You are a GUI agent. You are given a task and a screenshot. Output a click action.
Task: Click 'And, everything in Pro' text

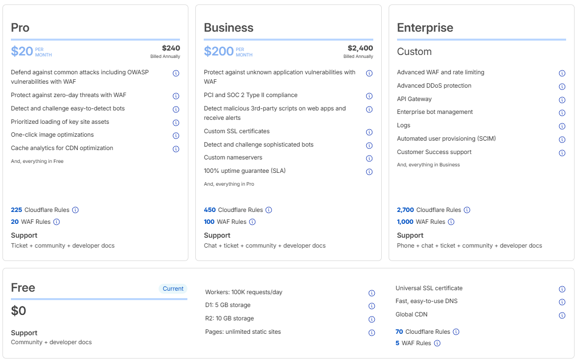click(x=229, y=184)
